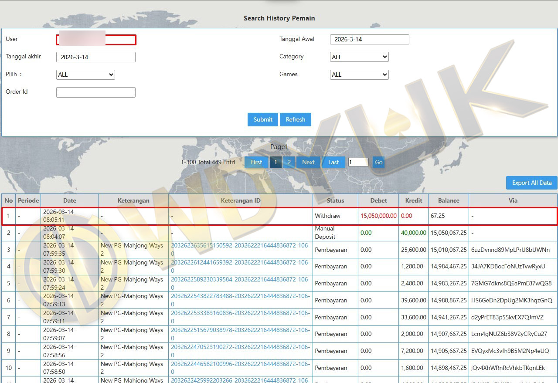Click the Refresh button
Viewport: 558px width, 383px height.
295,119
